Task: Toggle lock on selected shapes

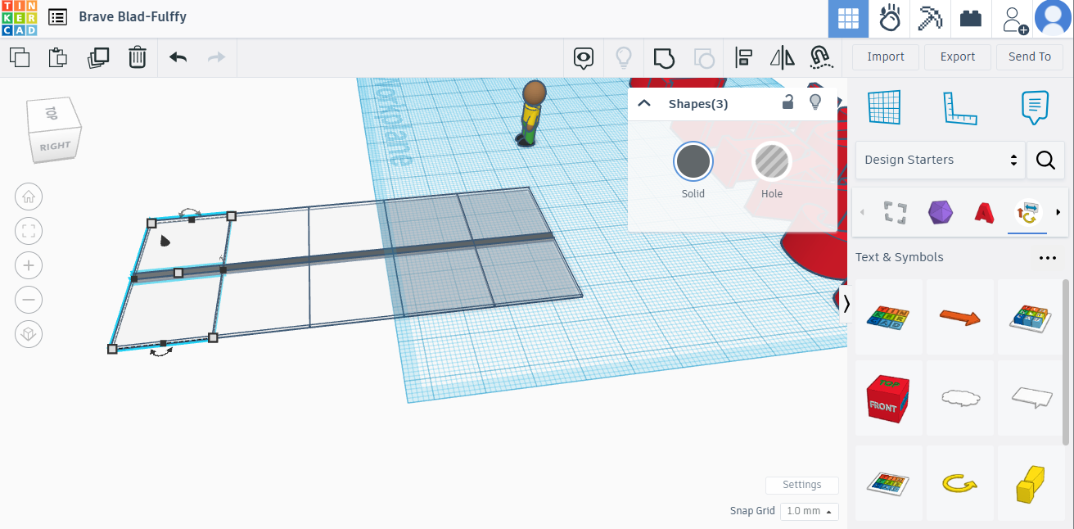Action: 787,102
